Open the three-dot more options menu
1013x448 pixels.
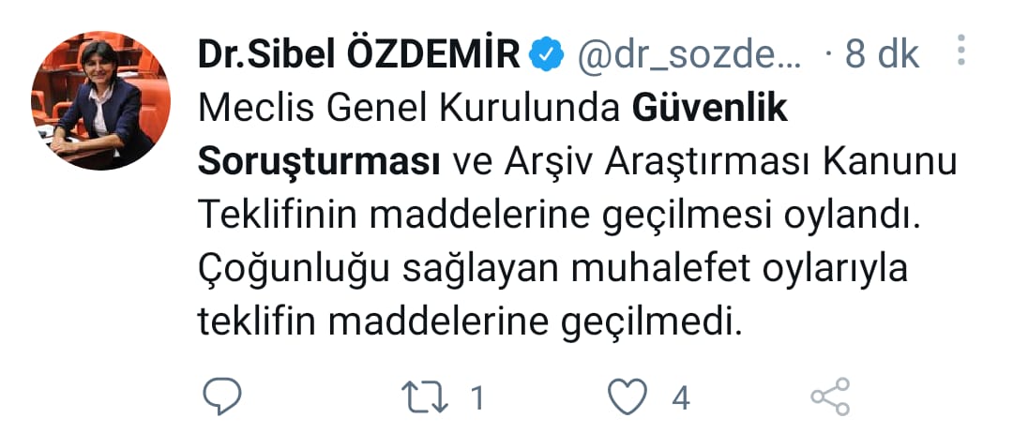pyautogui.click(x=960, y=51)
